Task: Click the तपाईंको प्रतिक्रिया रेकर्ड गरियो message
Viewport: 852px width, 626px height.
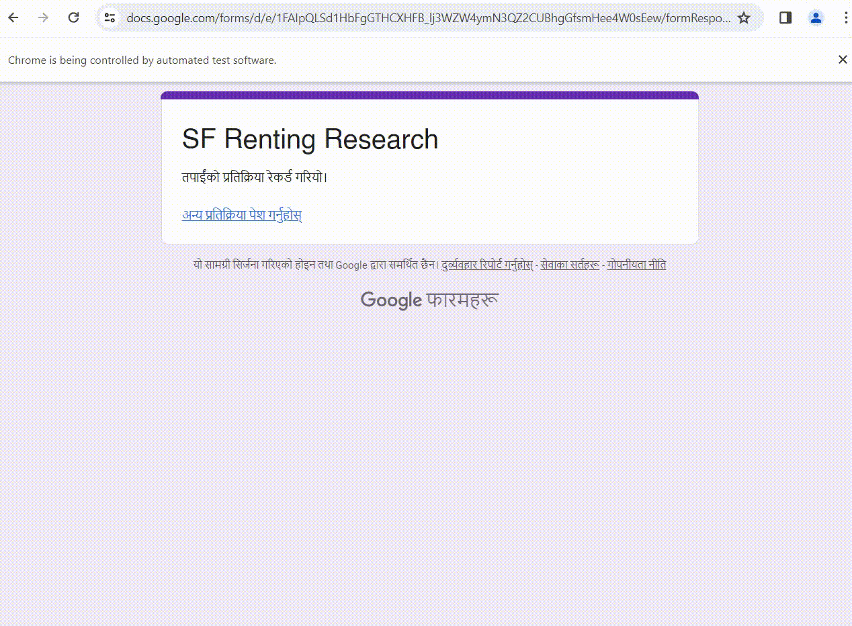Action: [x=255, y=177]
